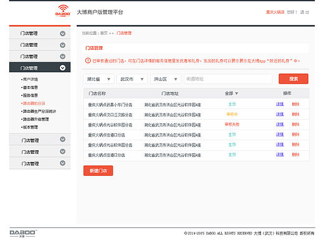Click the 门店名称 column header

coord(97,93)
